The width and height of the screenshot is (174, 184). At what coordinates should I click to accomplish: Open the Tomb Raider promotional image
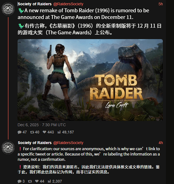(x=90, y=80)
